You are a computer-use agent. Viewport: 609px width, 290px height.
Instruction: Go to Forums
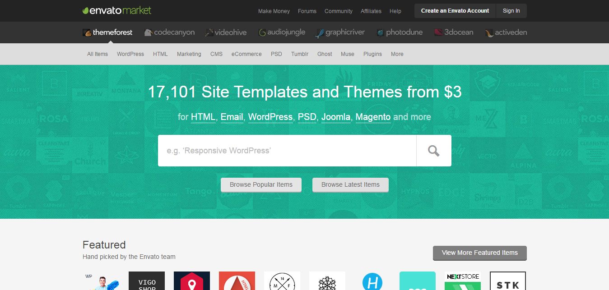pyautogui.click(x=307, y=11)
